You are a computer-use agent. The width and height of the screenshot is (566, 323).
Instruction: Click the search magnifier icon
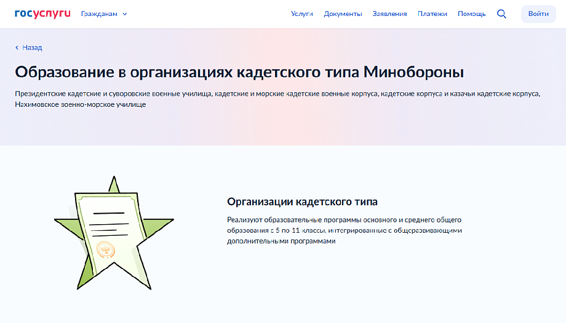pos(501,14)
